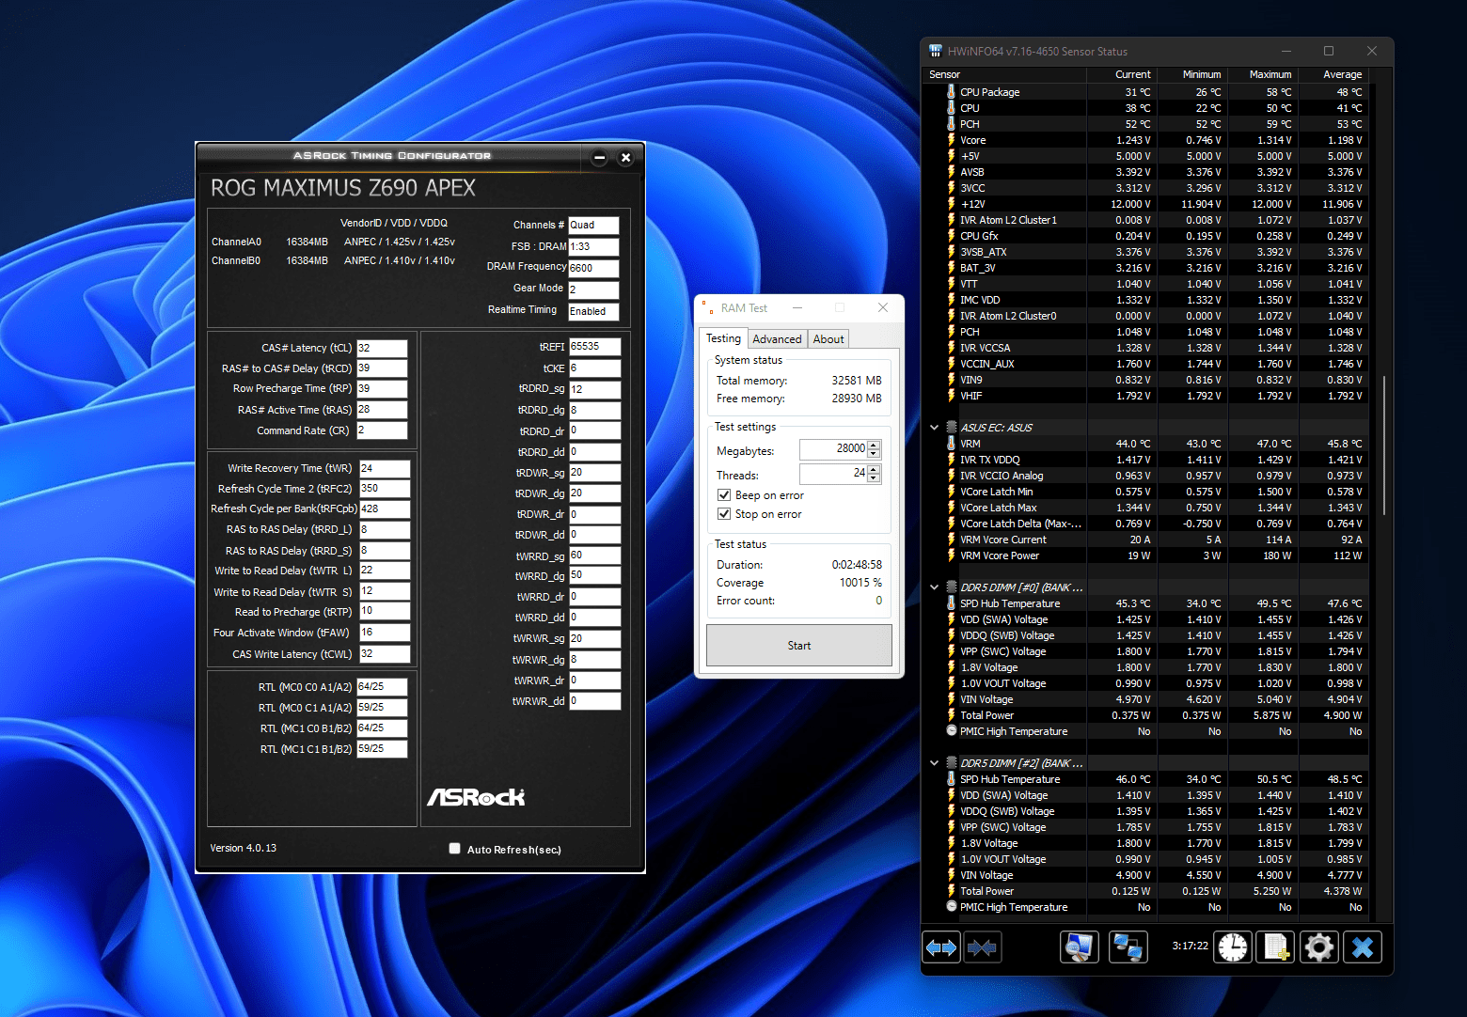This screenshot has height=1017, width=1467.
Task: Open the About tab in RAM Test
Action: tap(828, 339)
